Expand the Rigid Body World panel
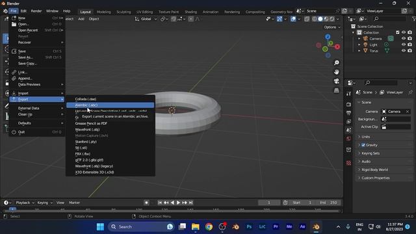The height and width of the screenshot is (234, 416). coord(383,170)
